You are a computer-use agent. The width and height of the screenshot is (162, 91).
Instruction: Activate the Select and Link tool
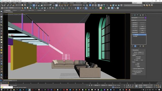click(8, 5)
